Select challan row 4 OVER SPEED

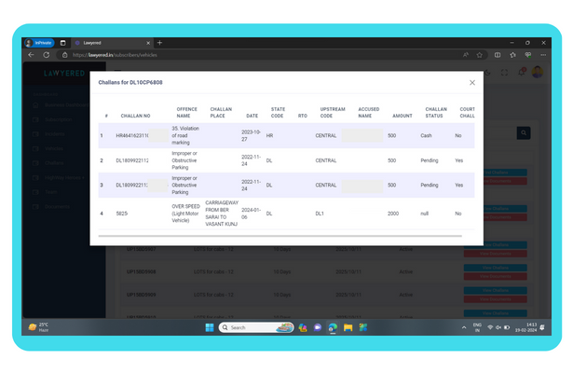tap(280, 214)
